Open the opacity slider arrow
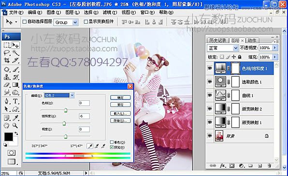The height and width of the screenshot is (176, 288). (275, 48)
